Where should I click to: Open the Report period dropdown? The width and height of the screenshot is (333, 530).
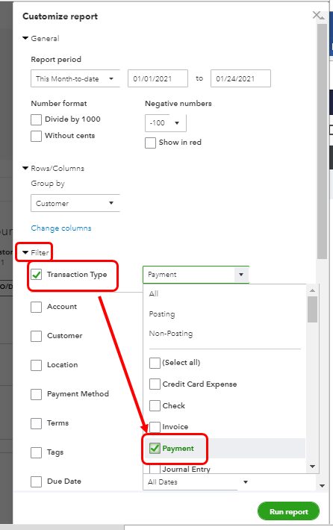click(75, 78)
